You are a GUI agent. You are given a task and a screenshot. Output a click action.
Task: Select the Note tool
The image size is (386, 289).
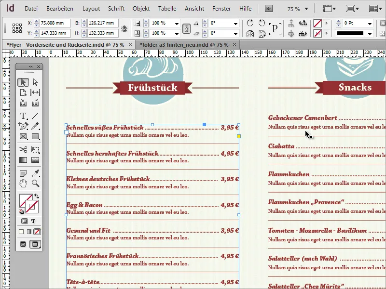click(x=23, y=173)
